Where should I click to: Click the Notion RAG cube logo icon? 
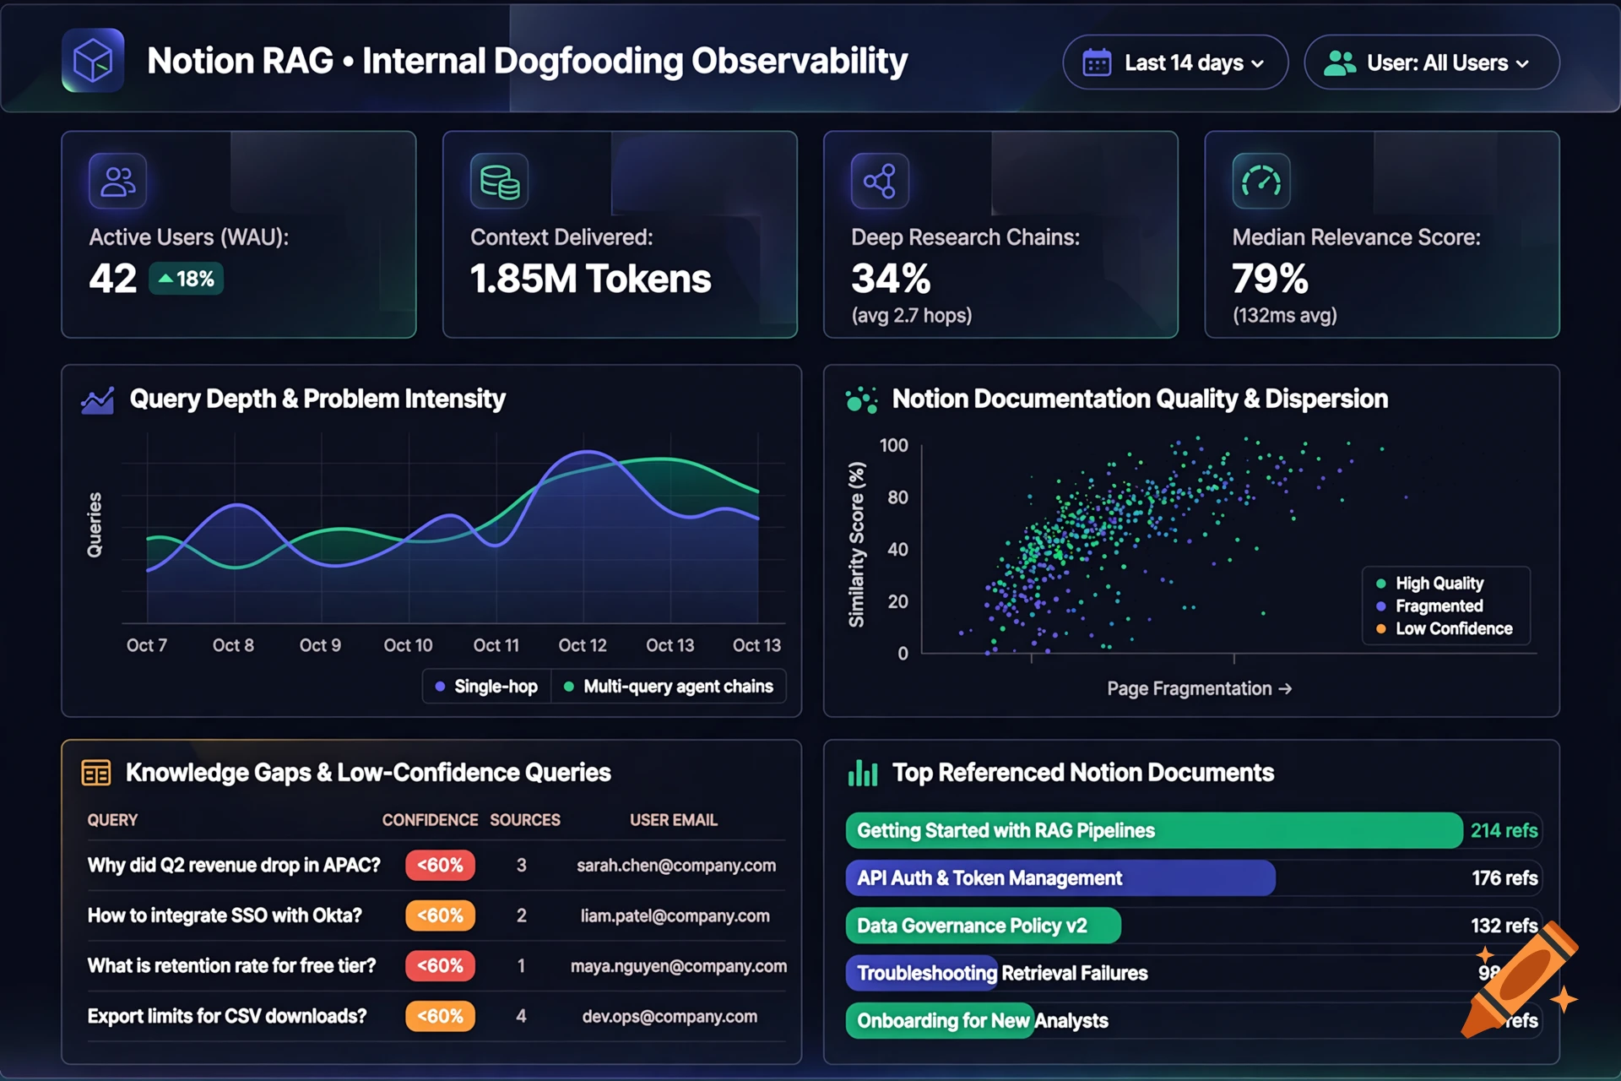(x=93, y=61)
